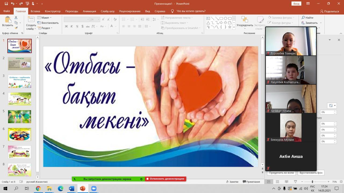
Task: Click the Применить ко всем button
Action: click(x=281, y=173)
